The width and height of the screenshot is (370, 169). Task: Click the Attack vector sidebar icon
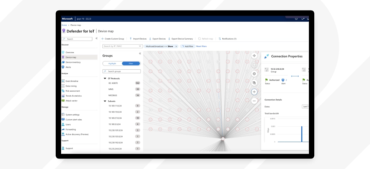click(63, 101)
